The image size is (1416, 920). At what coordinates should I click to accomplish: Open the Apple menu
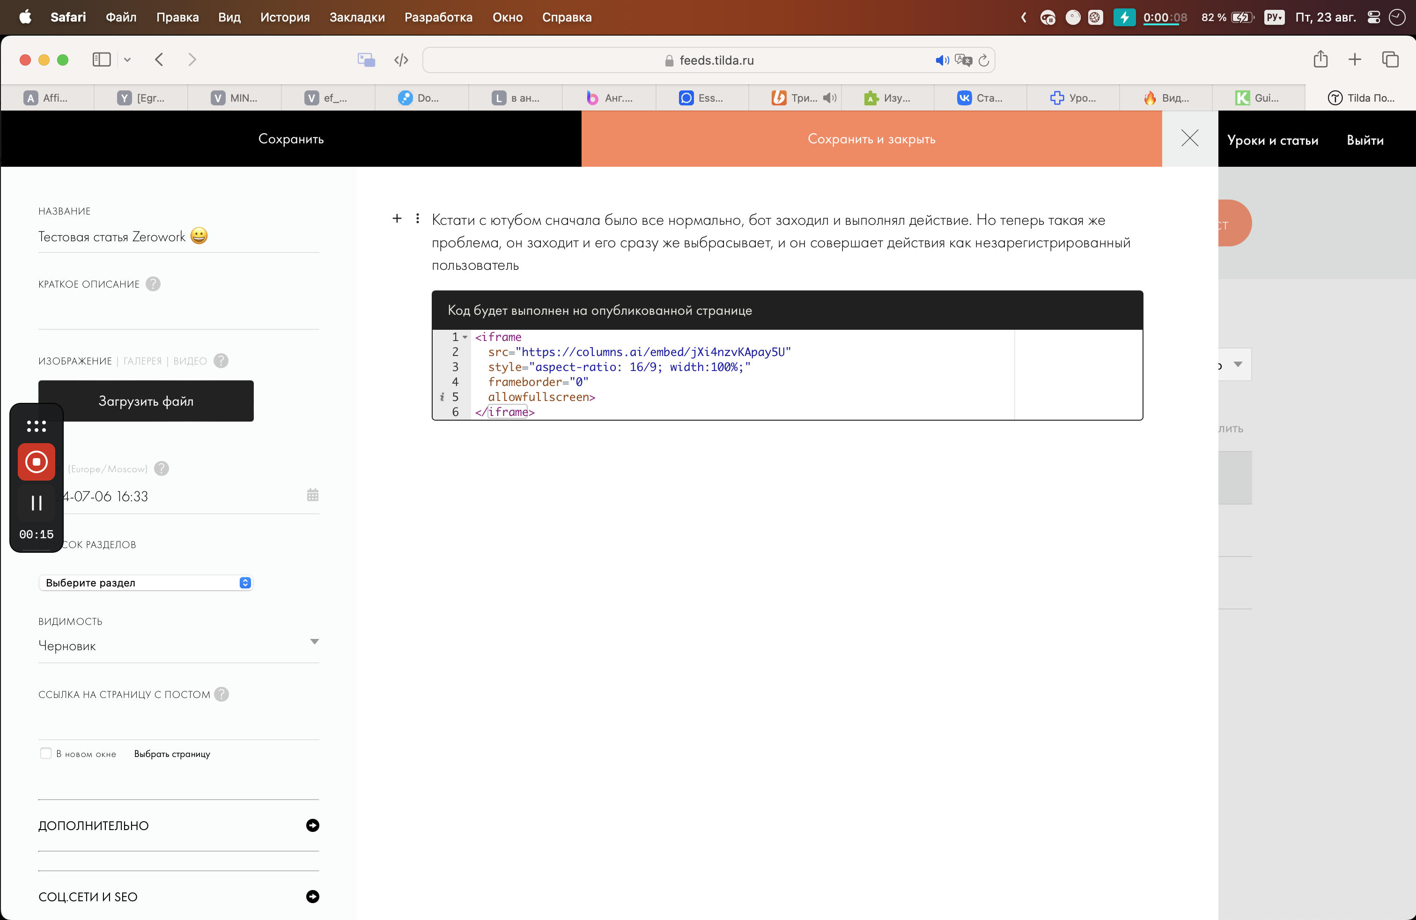click(x=25, y=17)
